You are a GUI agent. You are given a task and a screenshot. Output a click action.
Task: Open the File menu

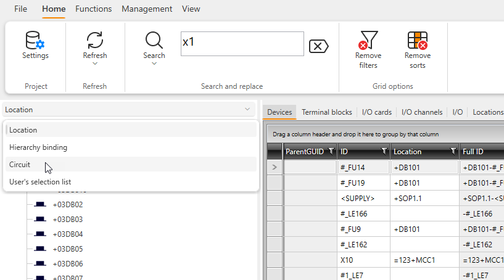click(20, 9)
